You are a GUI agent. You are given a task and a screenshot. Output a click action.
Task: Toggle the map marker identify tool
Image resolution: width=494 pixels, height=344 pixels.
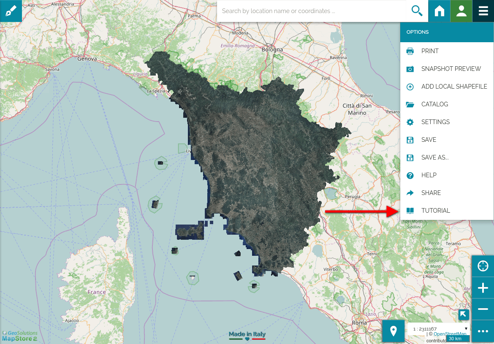[x=393, y=331]
